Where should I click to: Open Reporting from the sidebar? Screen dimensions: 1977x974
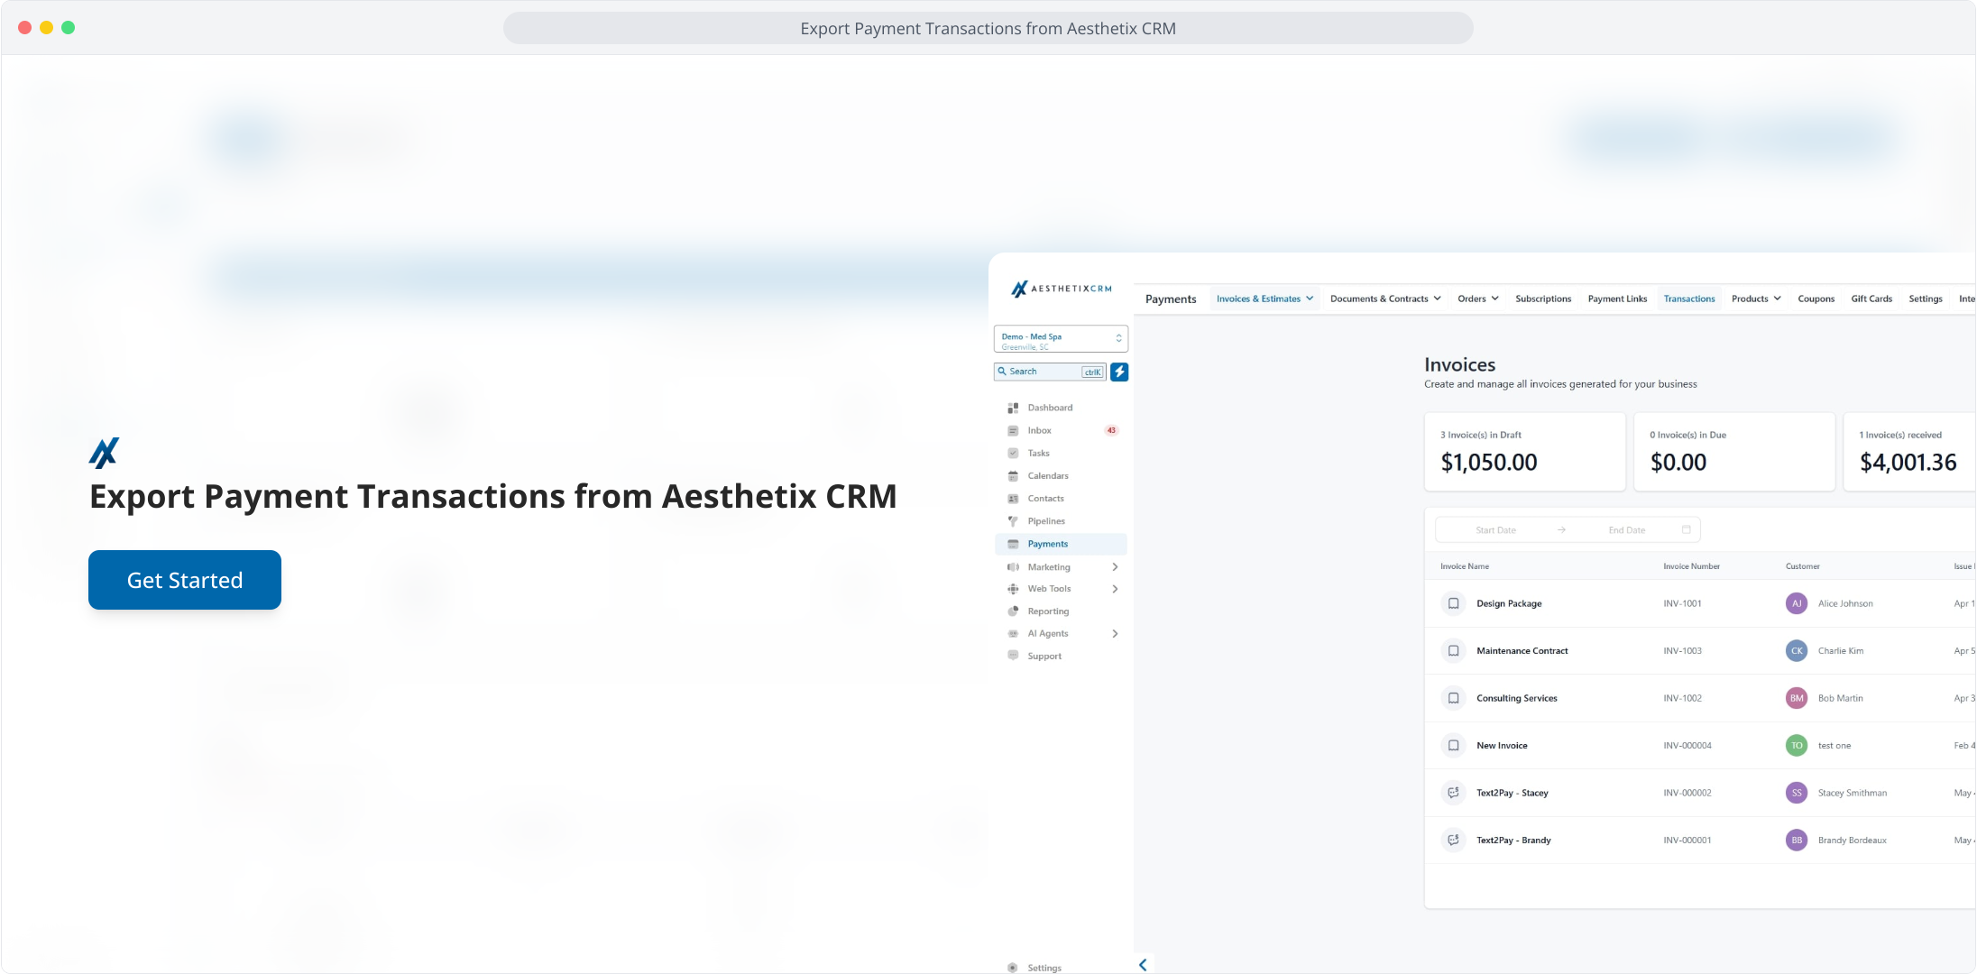[1047, 611]
